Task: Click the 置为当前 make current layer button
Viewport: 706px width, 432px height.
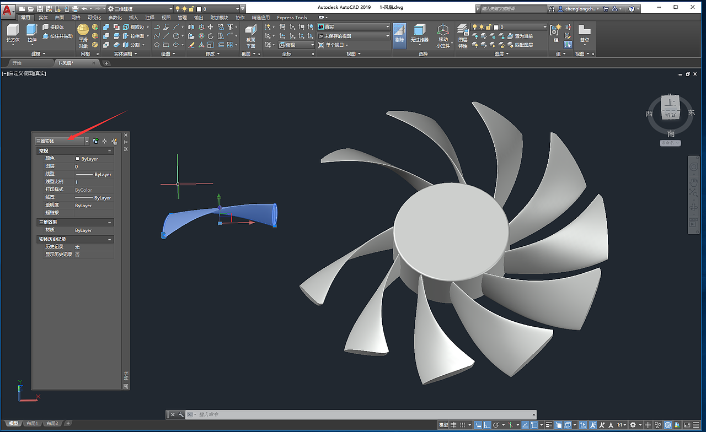Action: click(520, 36)
